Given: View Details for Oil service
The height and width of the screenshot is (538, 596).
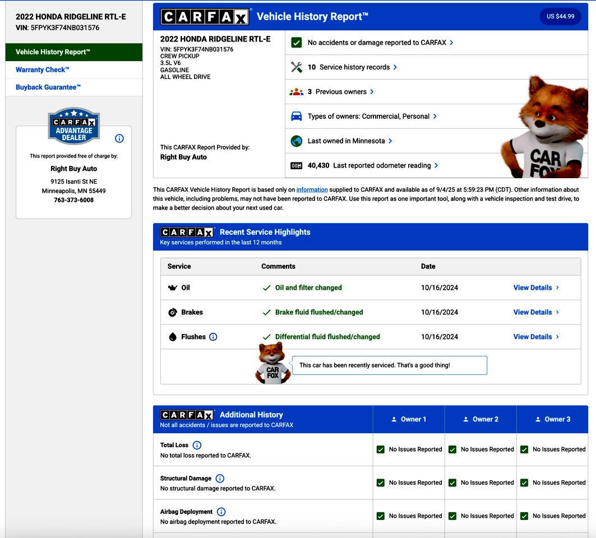Looking at the screenshot, I should point(535,287).
